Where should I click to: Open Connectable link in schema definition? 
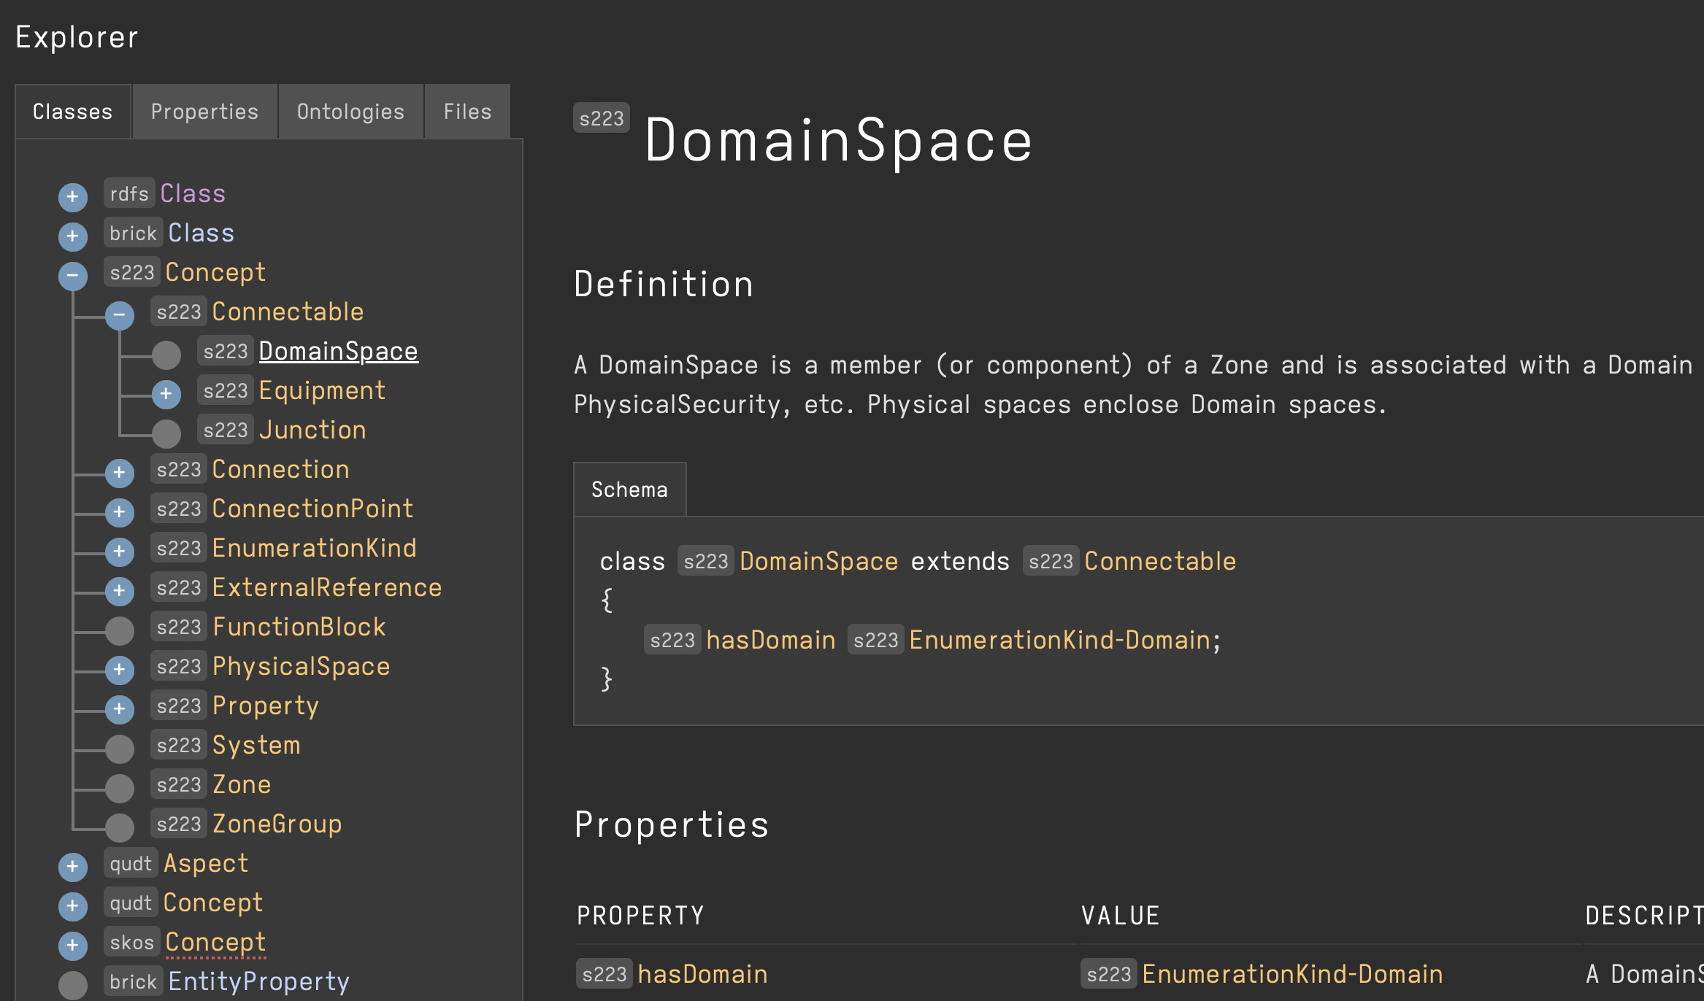click(x=1159, y=561)
